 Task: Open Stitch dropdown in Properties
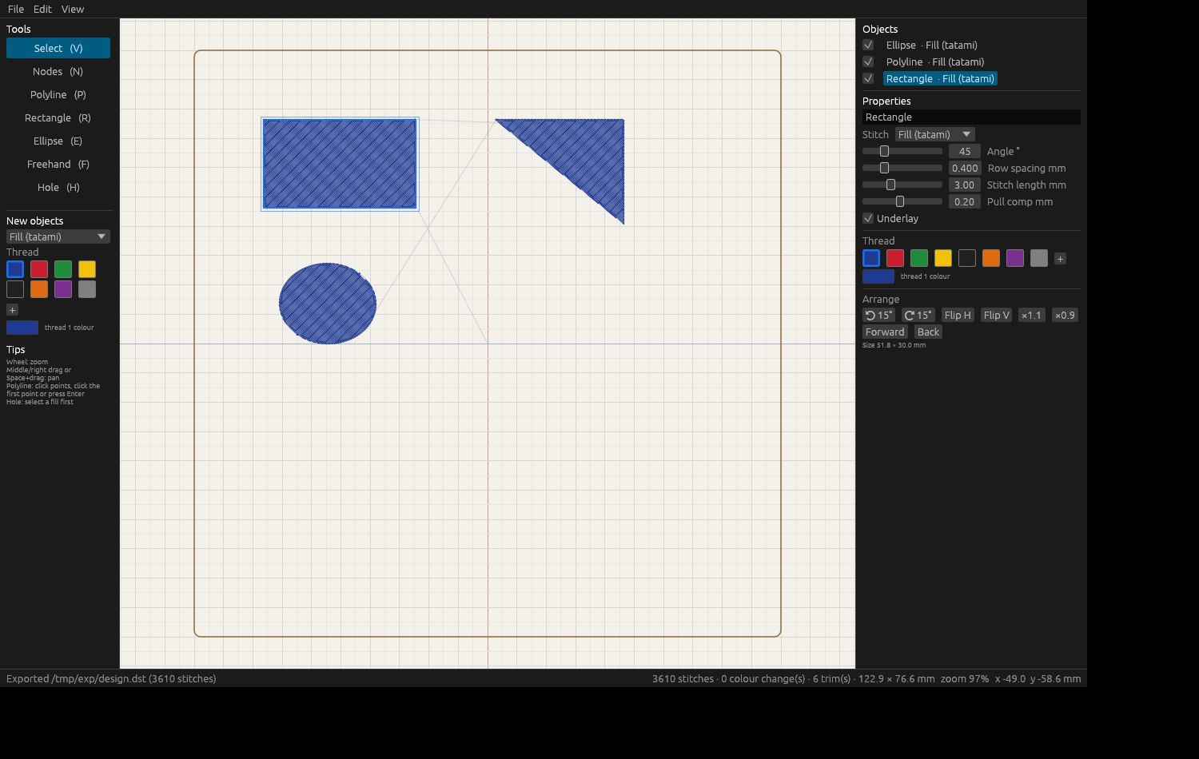pyautogui.click(x=935, y=134)
